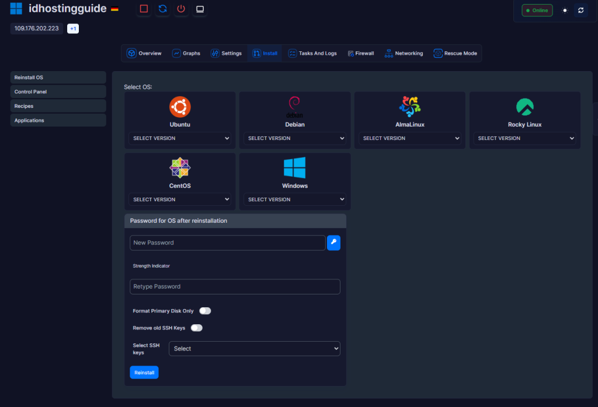Click the refresh icon beside theme toggle
598x407 pixels.
point(580,10)
